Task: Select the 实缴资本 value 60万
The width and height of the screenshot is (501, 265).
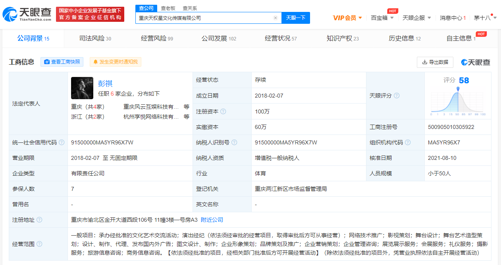Action: click(x=260, y=127)
